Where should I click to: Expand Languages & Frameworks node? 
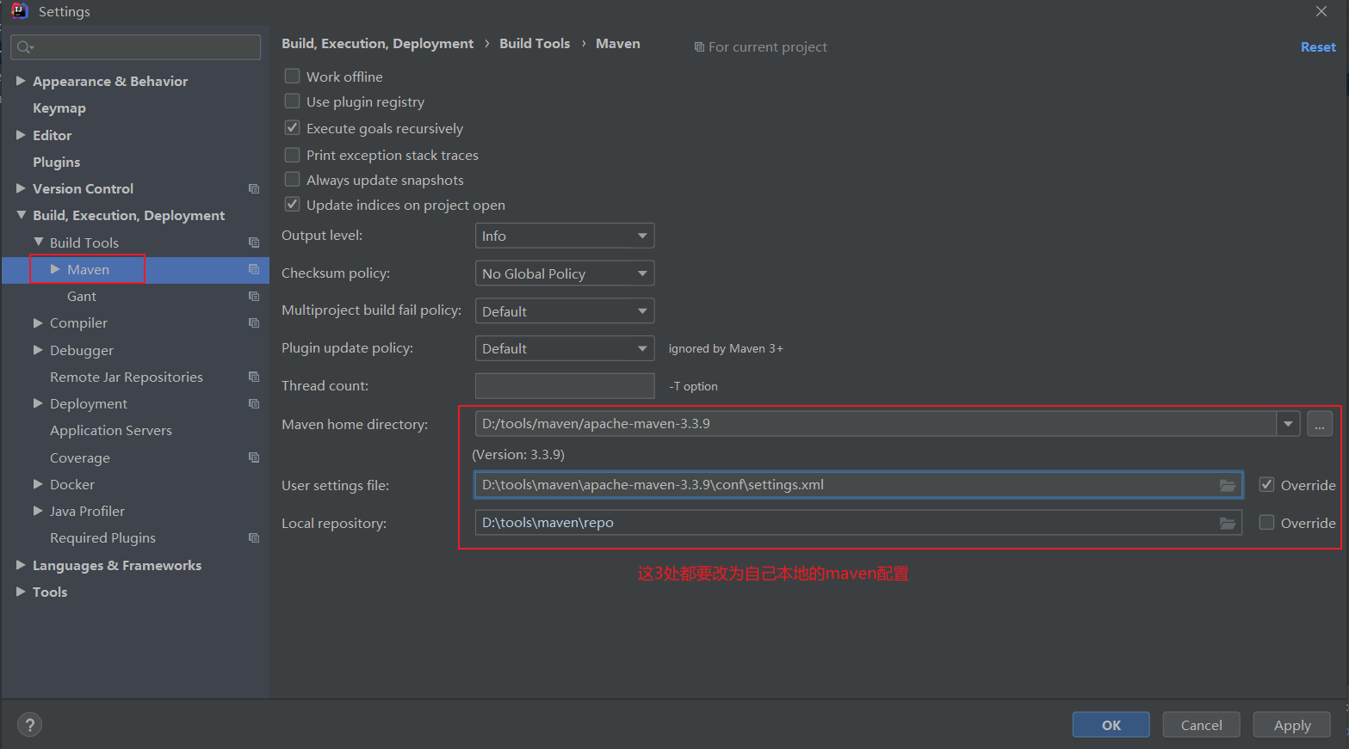pos(21,565)
